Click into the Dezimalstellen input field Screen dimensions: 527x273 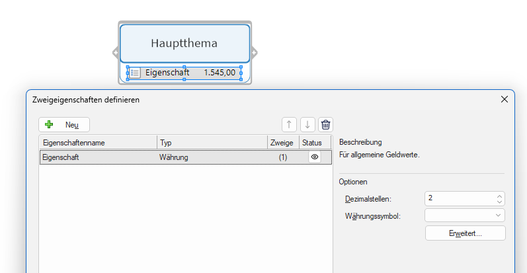click(458, 198)
